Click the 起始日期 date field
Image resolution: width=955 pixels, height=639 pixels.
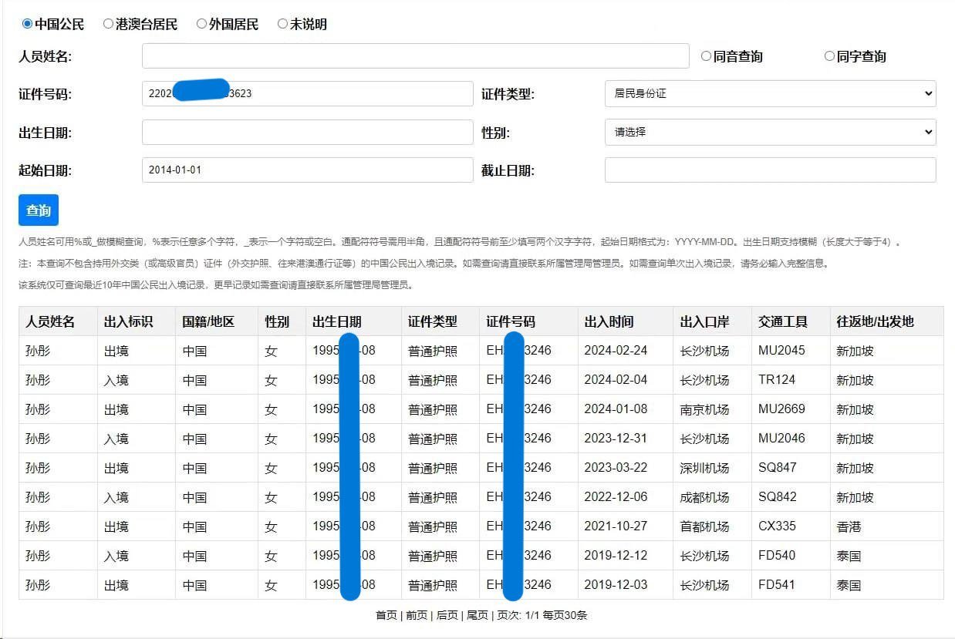click(x=307, y=170)
